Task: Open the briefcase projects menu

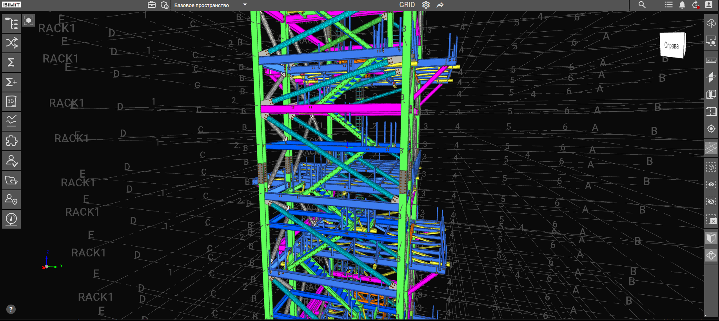Action: [x=152, y=5]
